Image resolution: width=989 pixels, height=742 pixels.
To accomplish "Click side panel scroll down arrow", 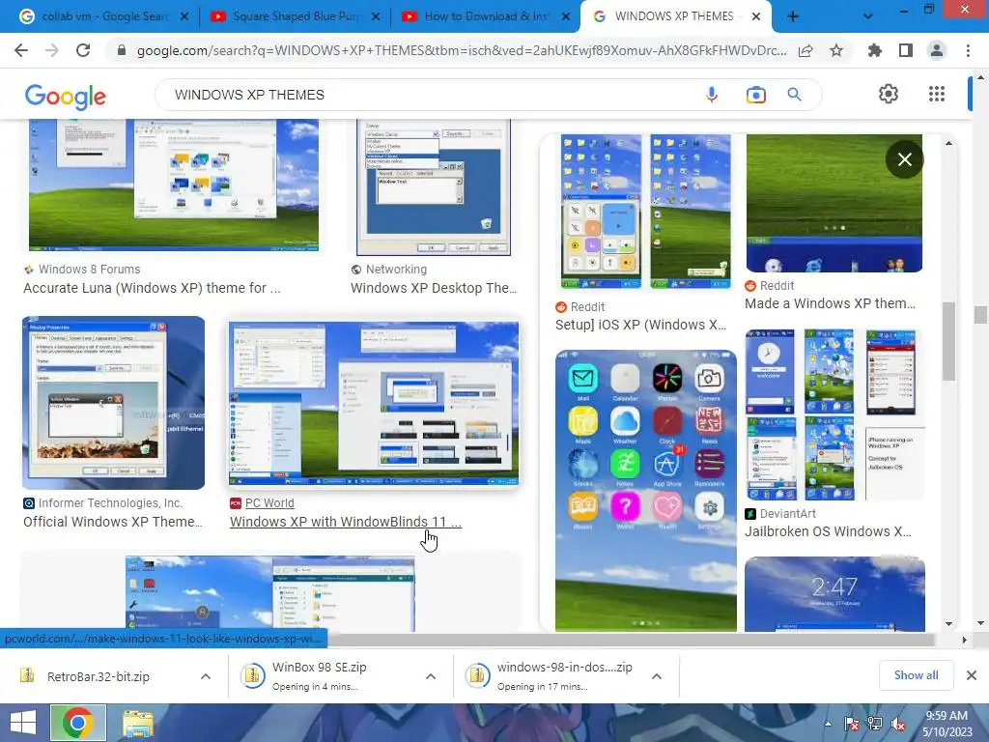I will (x=948, y=624).
